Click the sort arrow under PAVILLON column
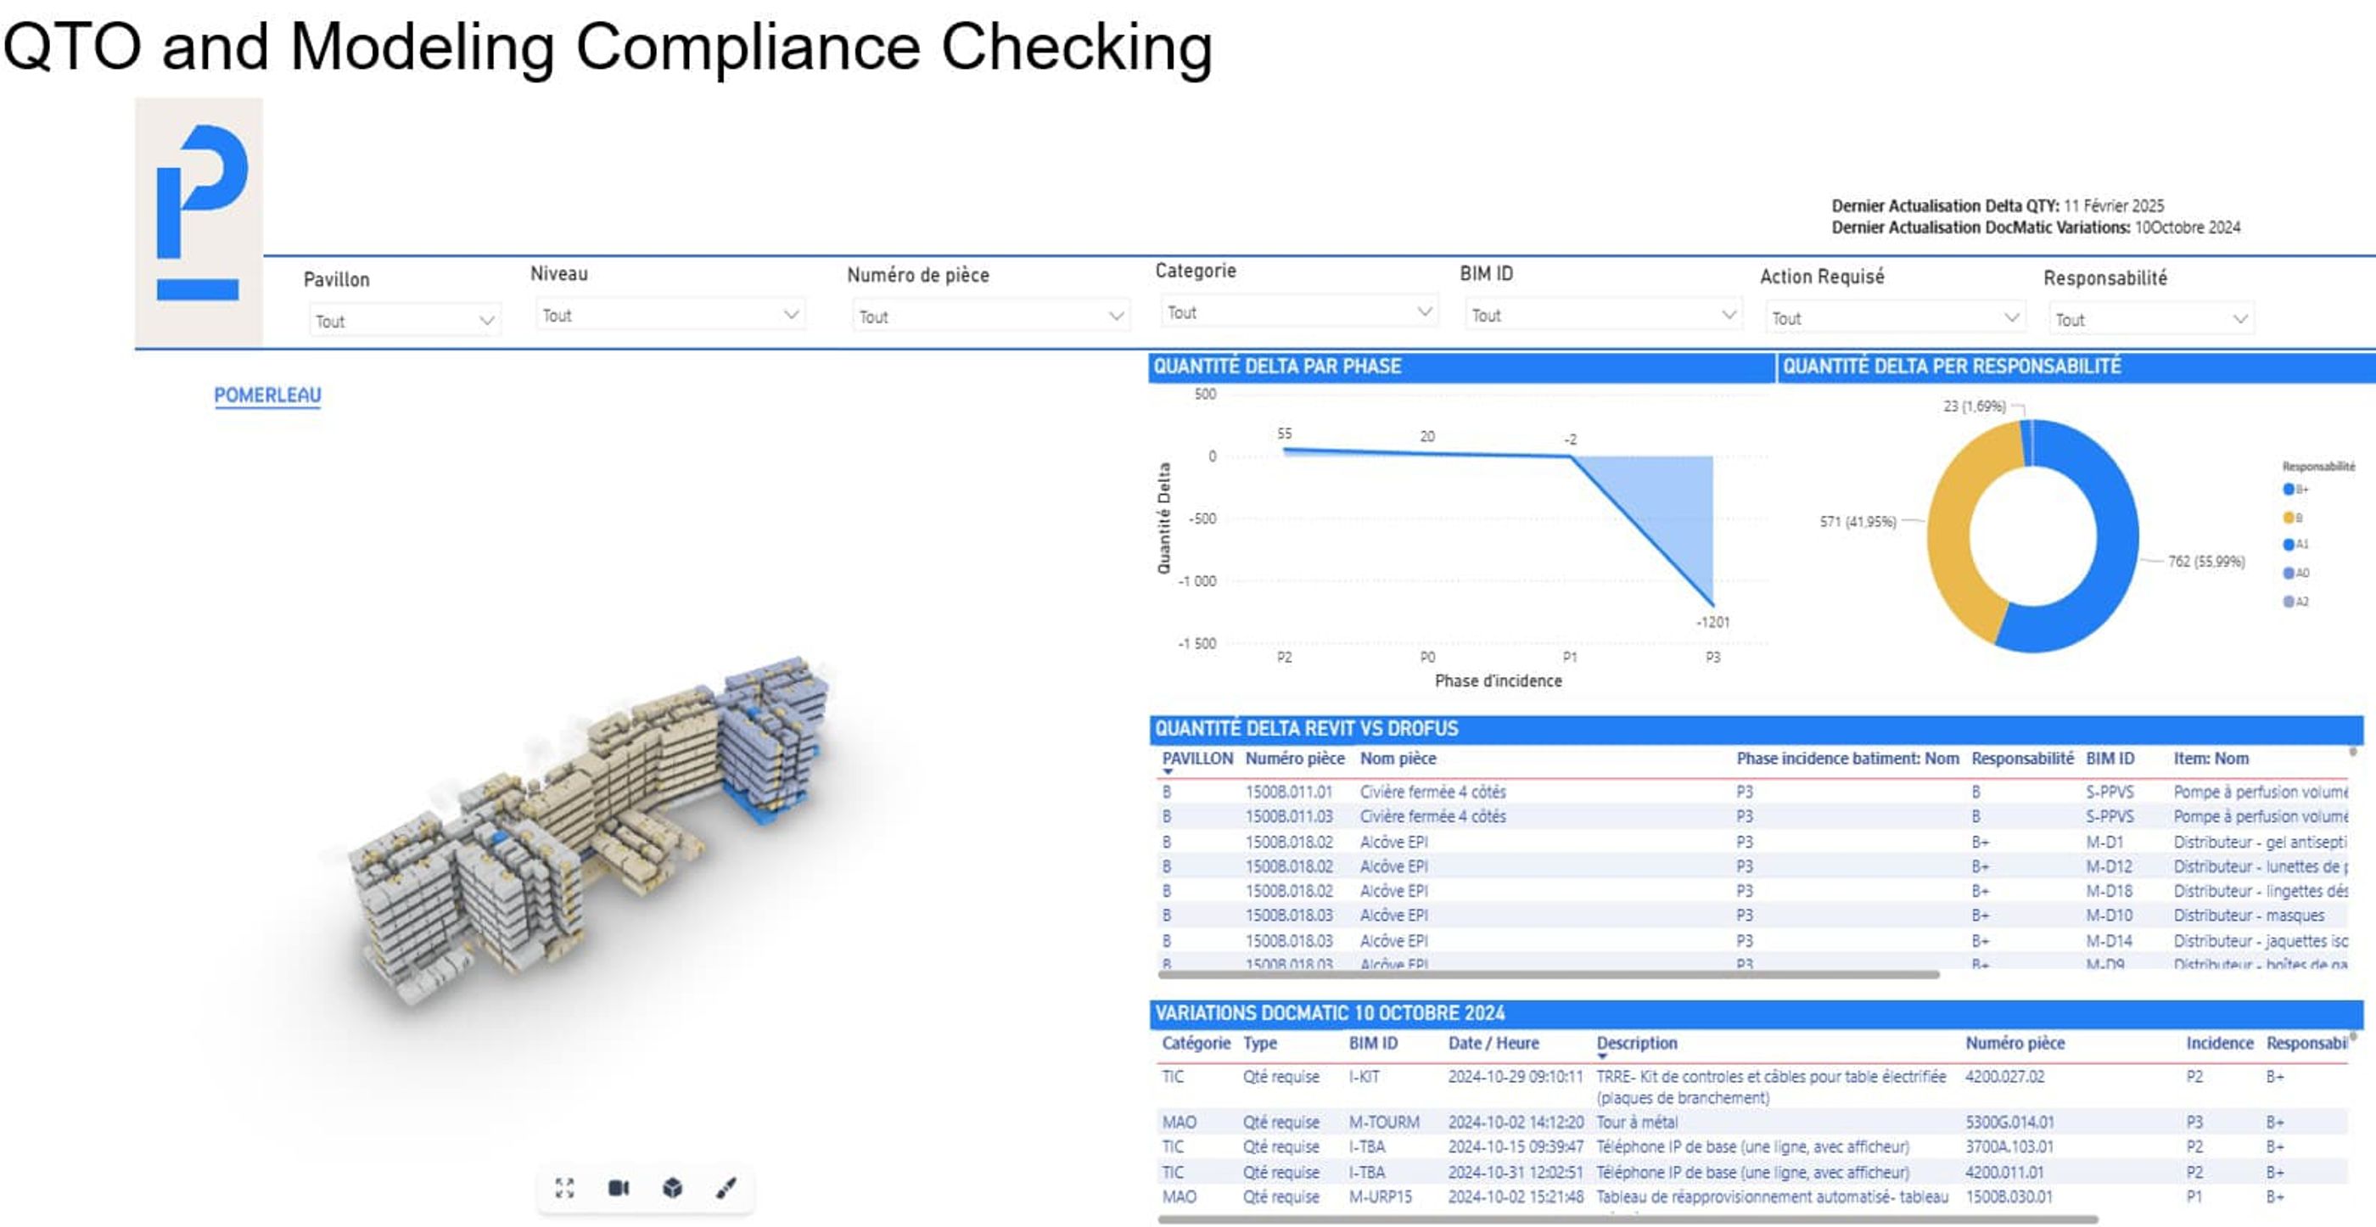 pos(1168,772)
